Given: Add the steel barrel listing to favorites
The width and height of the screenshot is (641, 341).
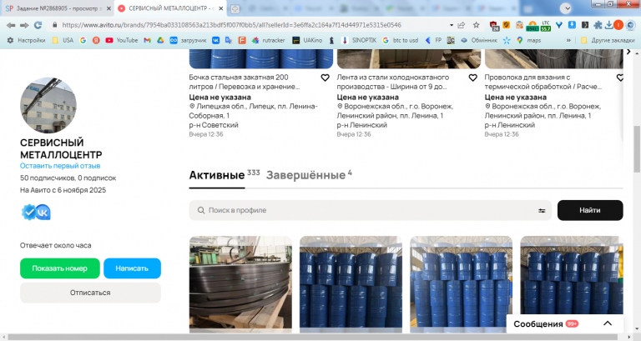Looking at the screenshot, I should tap(325, 78).
